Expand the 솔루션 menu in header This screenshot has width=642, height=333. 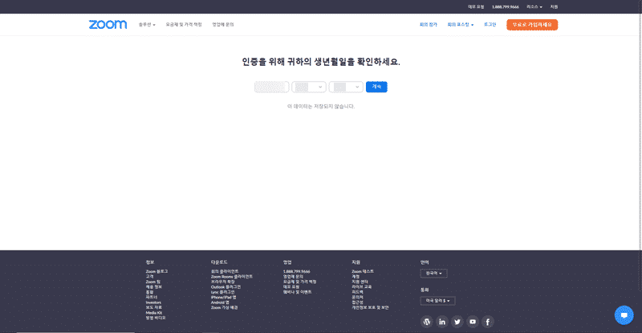147,25
